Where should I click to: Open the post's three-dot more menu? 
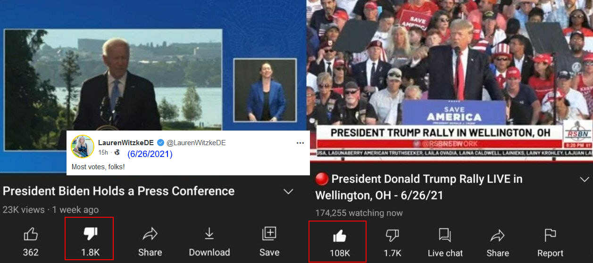[x=300, y=143]
